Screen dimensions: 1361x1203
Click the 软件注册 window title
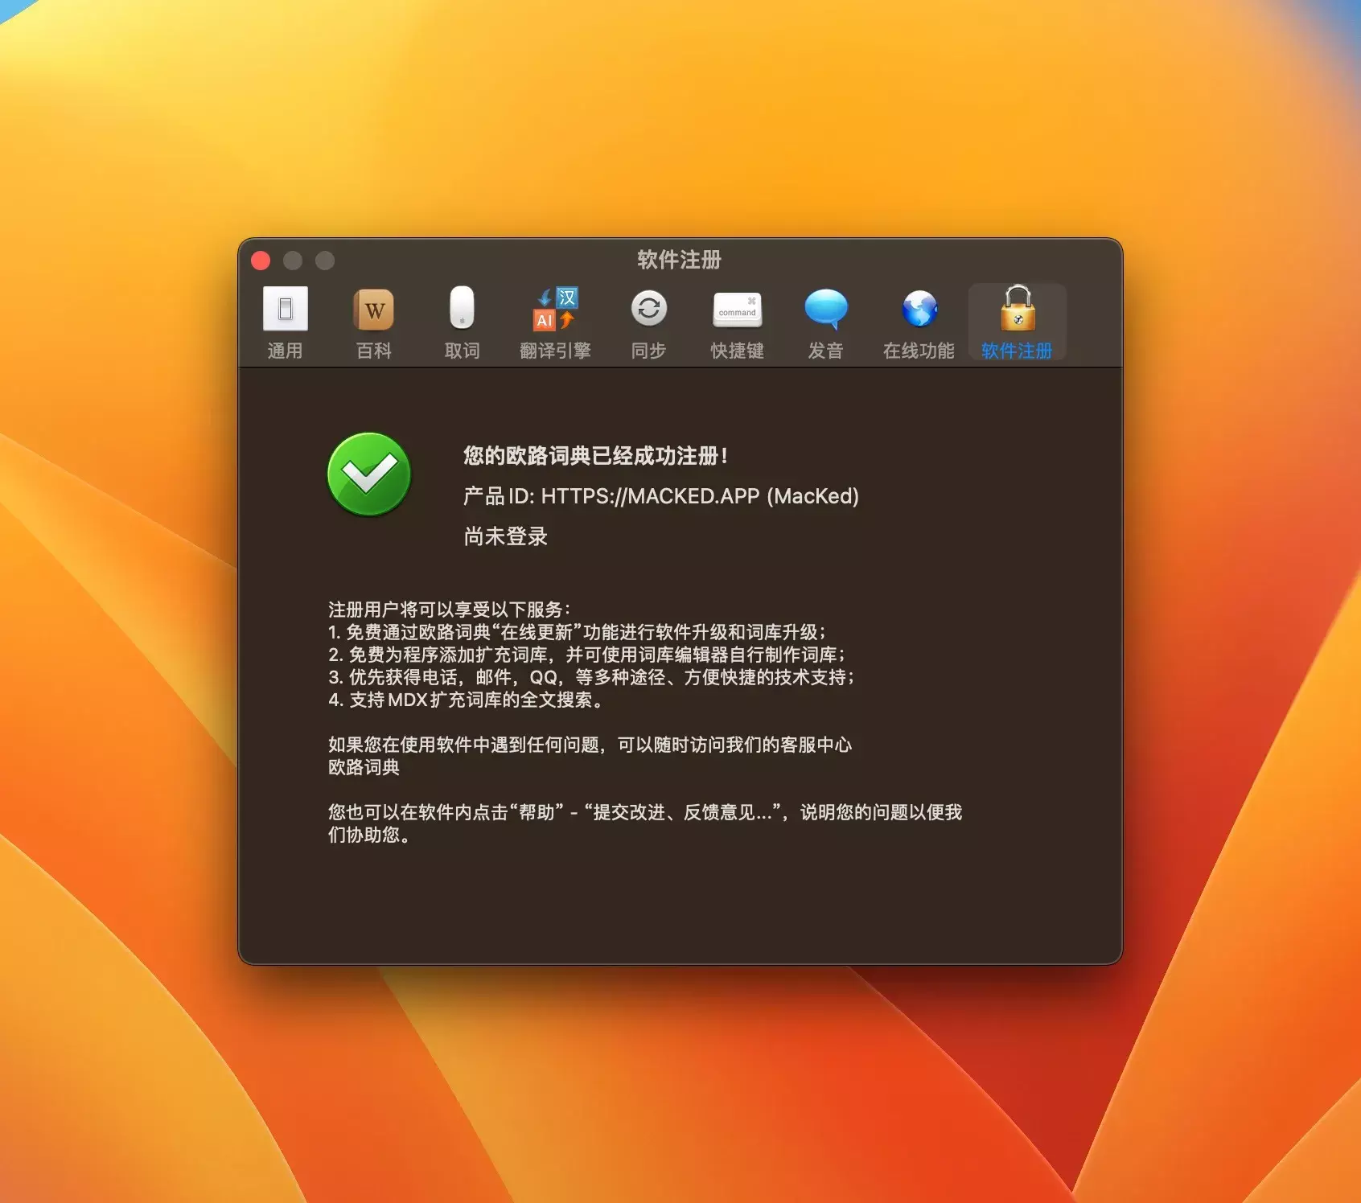680,260
